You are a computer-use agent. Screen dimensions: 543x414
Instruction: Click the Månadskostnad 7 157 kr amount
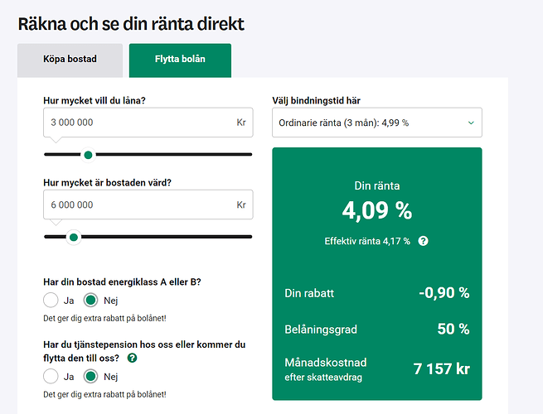441,368
